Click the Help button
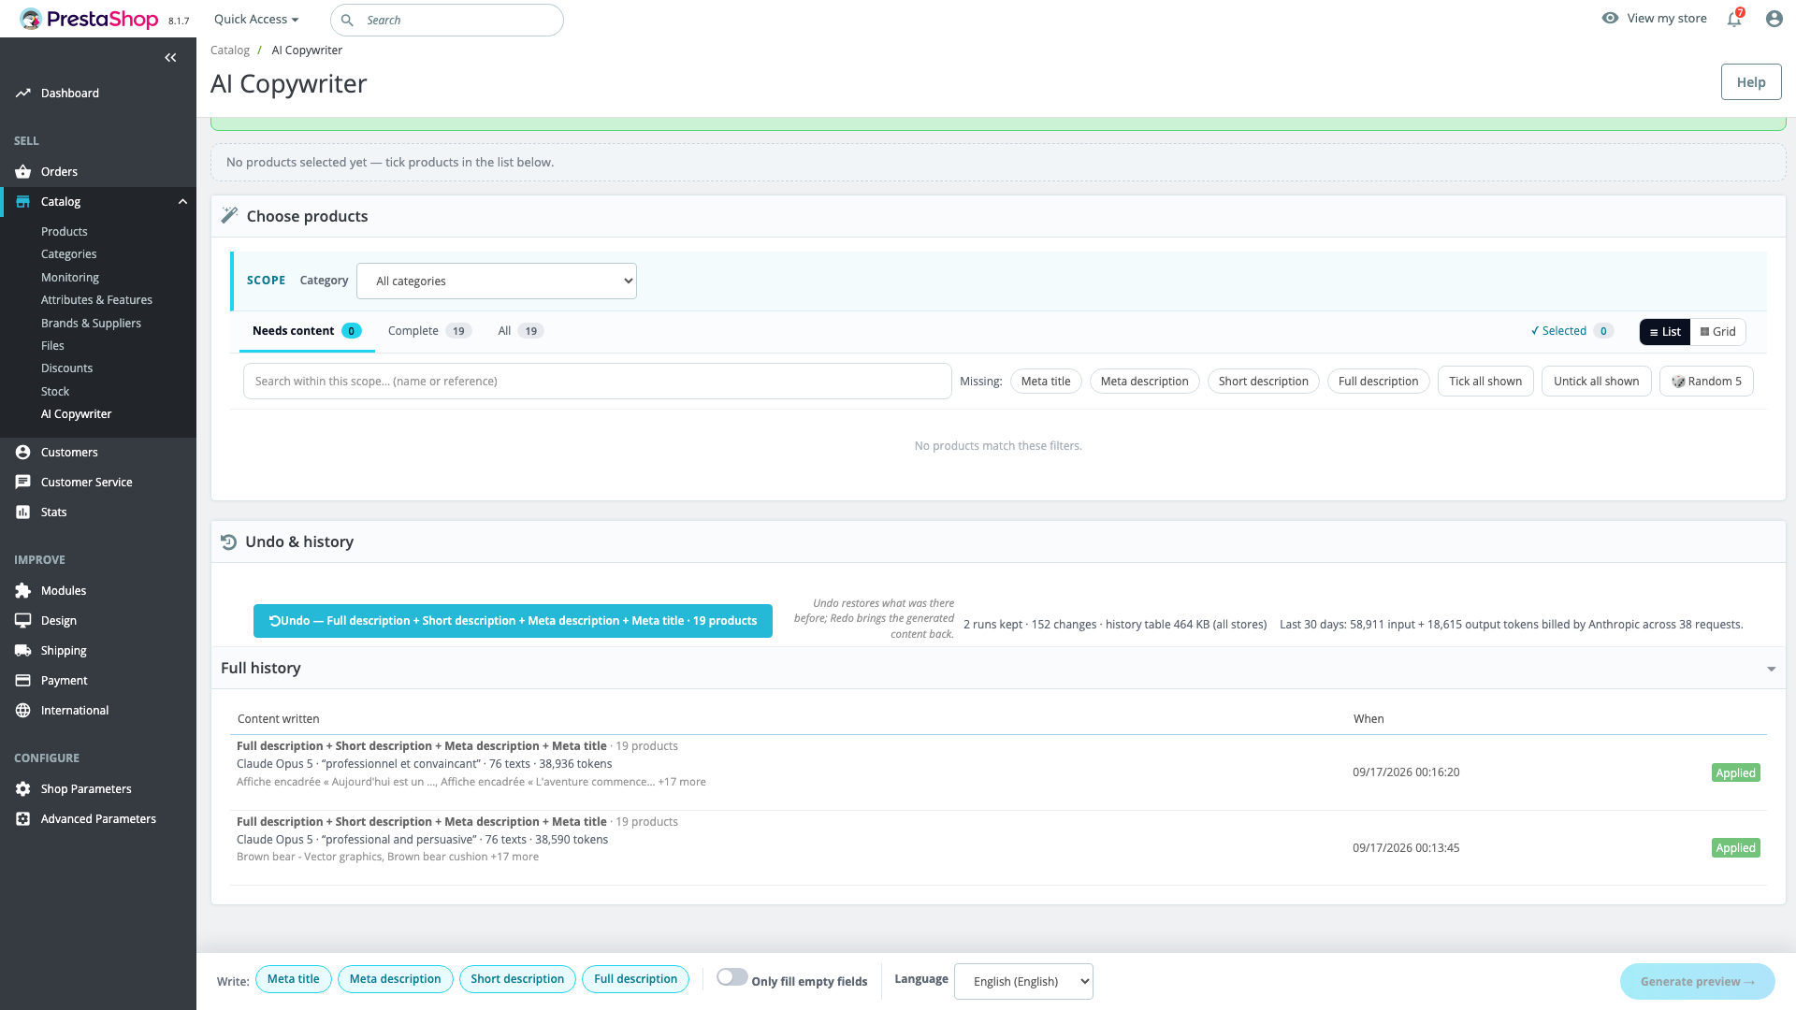 click(1751, 82)
